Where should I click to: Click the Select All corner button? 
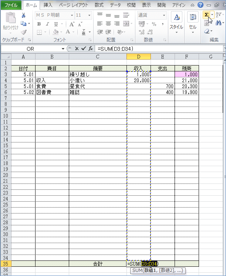[x=6, y=57]
